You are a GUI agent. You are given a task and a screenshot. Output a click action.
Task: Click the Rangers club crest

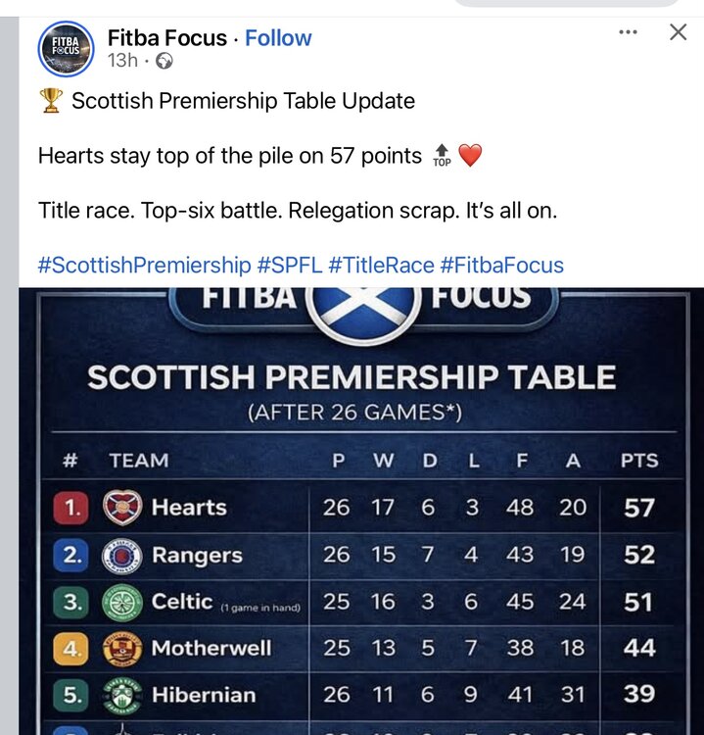coord(122,556)
